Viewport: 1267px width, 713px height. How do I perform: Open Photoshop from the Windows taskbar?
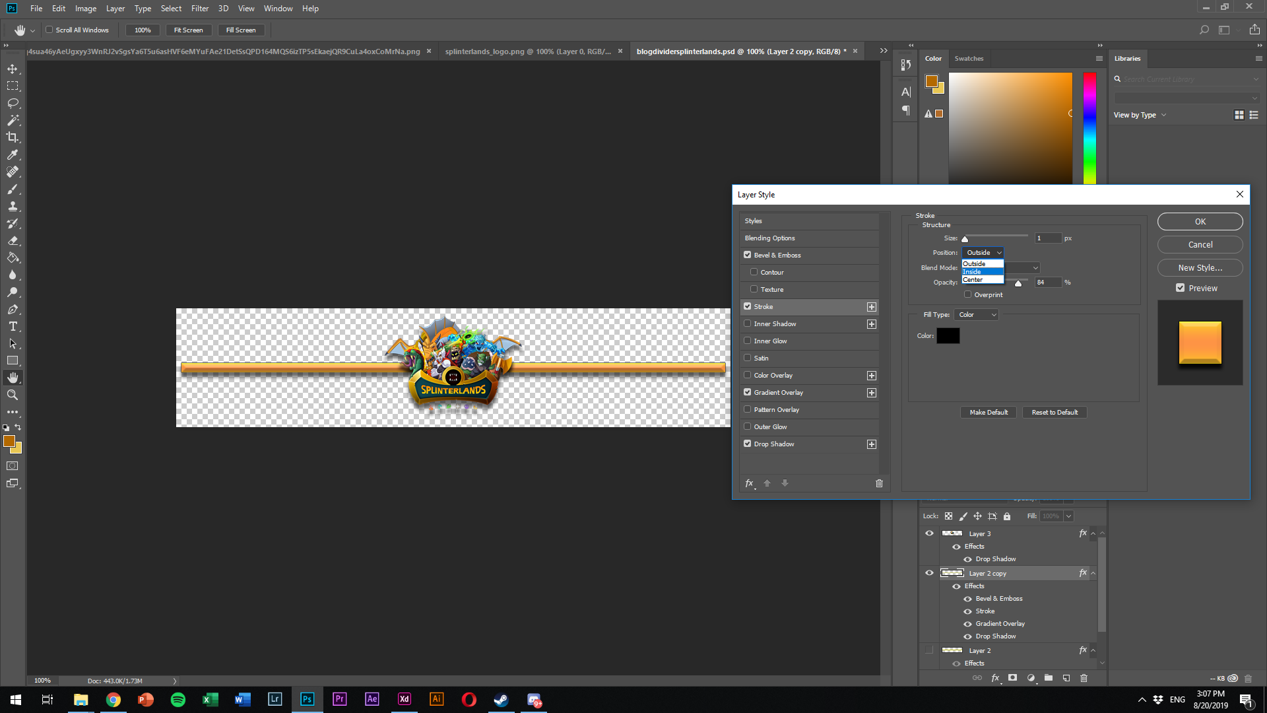[x=308, y=699]
